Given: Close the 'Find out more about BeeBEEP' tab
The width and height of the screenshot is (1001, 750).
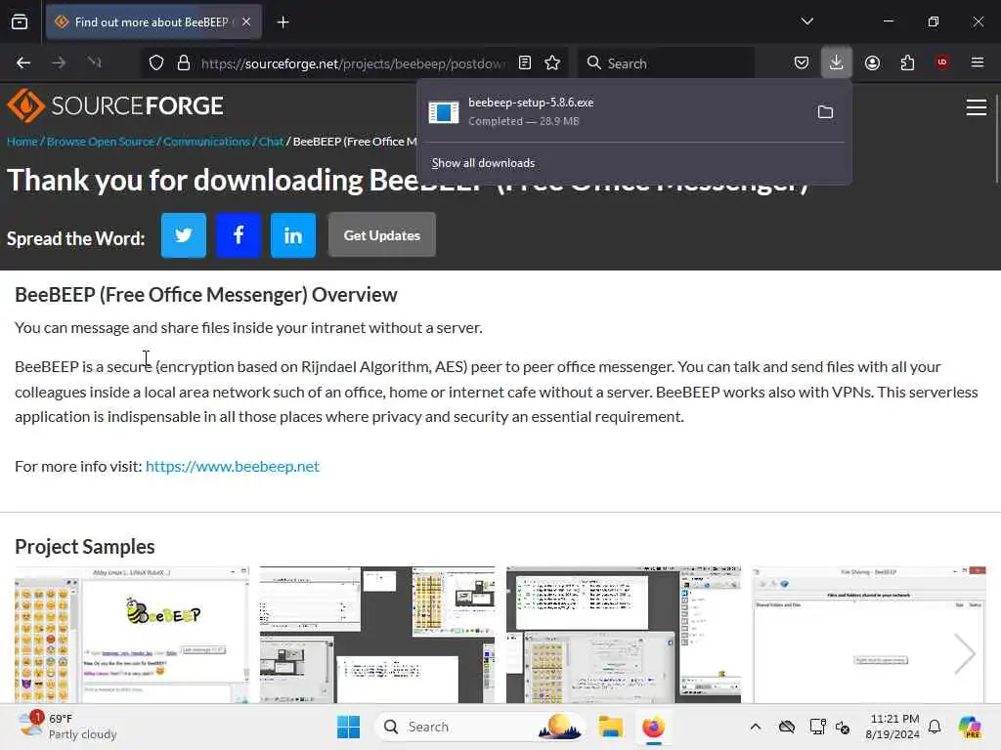Looking at the screenshot, I should click(x=246, y=22).
